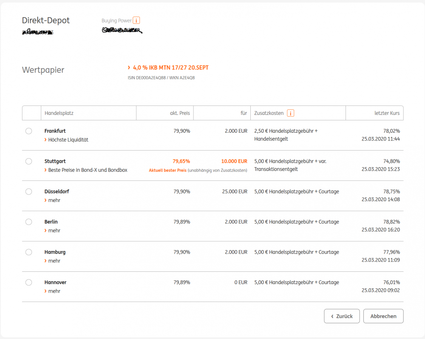Expand 'mehr' under Berlin

click(x=54, y=230)
